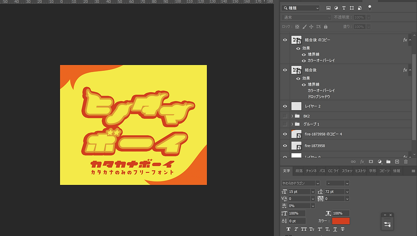Click link layers chain icon
Image resolution: width=417 pixels, height=236 pixels.
[353, 162]
